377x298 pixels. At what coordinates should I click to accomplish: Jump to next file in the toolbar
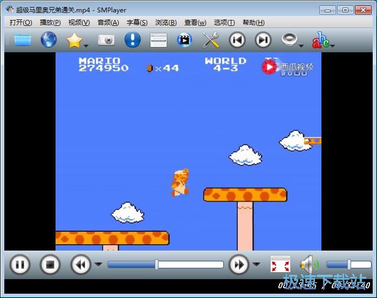263,40
